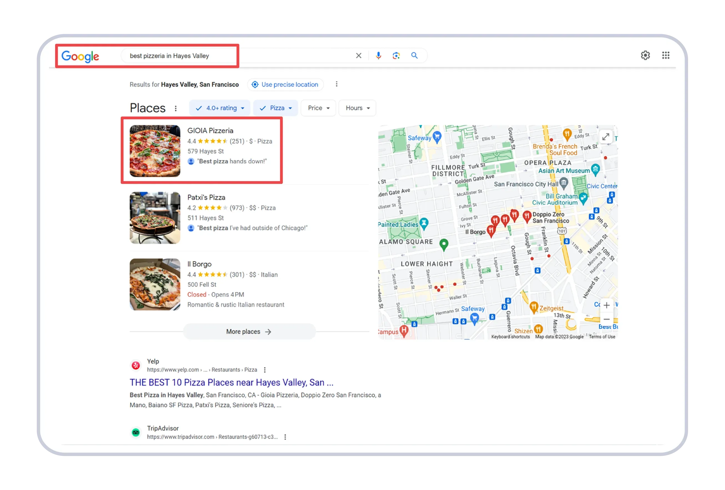Clear the search query with X icon

pyautogui.click(x=358, y=55)
